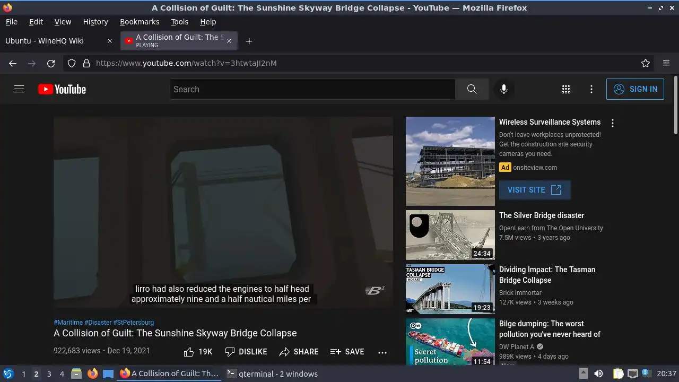Click the DW Planet A channel name

click(x=517, y=347)
